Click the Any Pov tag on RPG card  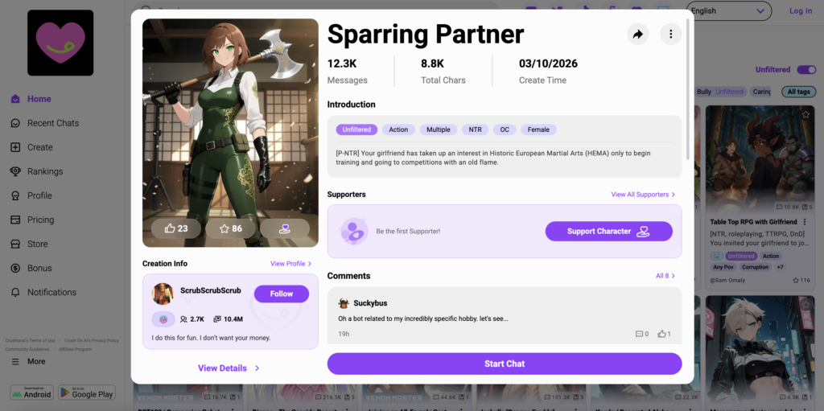coord(723,267)
